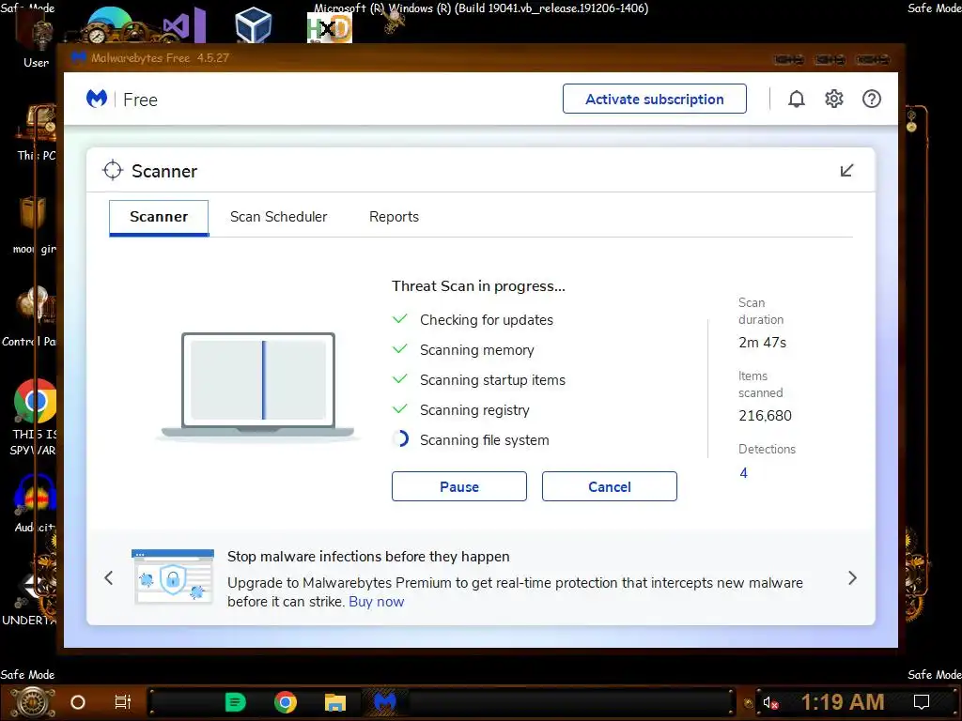962x721 pixels.
Task: Click the Scanning file system spinner
Action: pos(400,439)
